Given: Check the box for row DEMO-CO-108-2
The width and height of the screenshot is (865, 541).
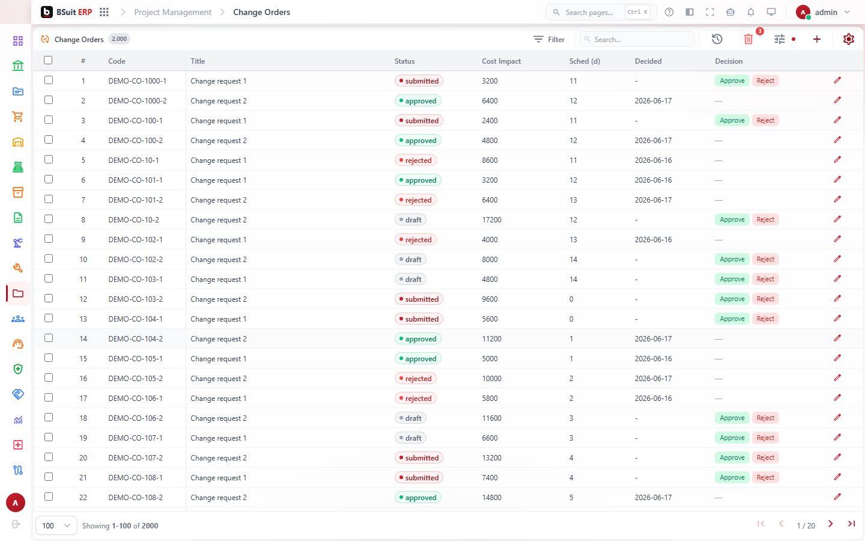Looking at the screenshot, I should point(49,497).
